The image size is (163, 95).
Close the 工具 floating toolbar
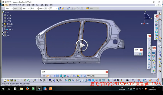click(107, 72)
